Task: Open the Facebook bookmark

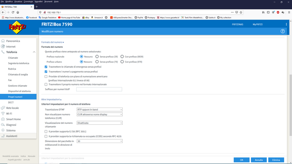Action: [x=31, y=17]
